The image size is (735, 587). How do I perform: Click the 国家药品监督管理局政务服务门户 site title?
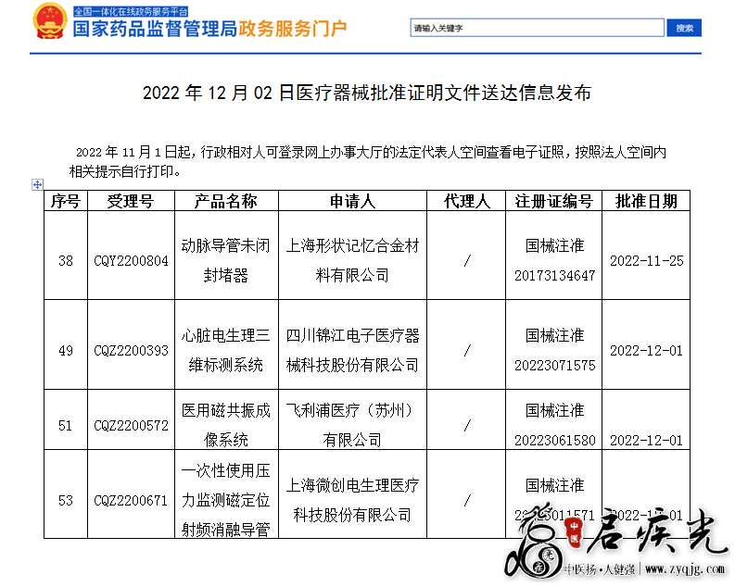(x=210, y=29)
